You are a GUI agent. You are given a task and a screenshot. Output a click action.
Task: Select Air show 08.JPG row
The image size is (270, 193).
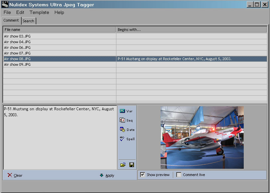point(135,59)
